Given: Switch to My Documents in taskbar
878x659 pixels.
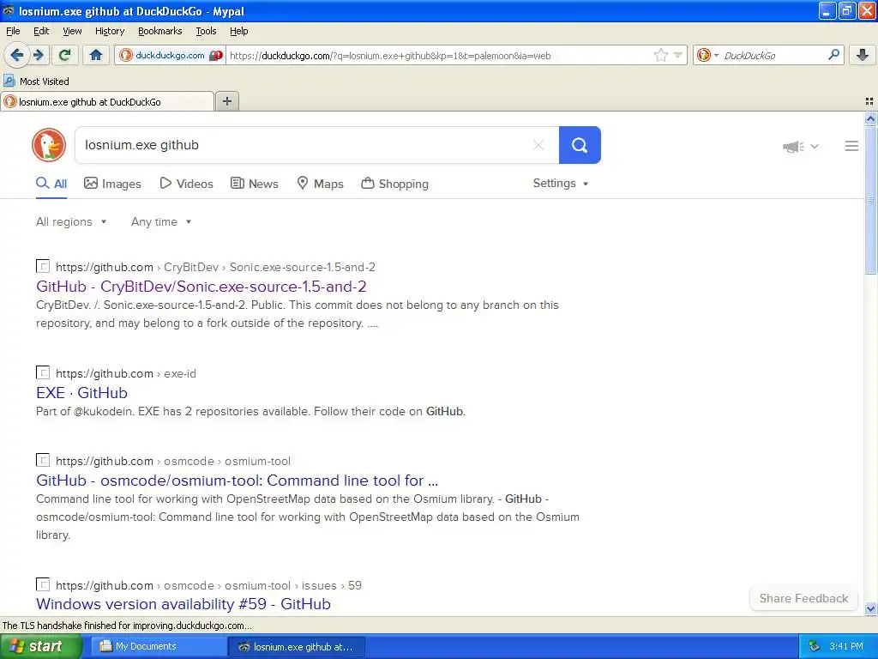Looking at the screenshot, I should click(159, 646).
